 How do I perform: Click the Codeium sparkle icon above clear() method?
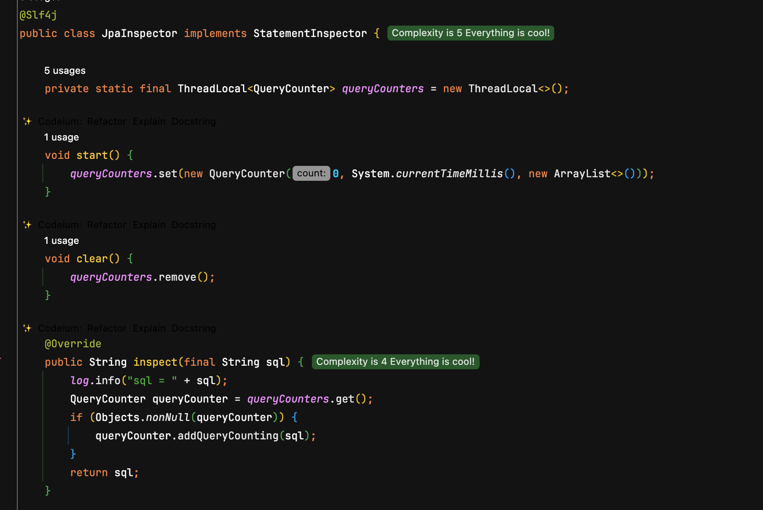pyautogui.click(x=27, y=225)
